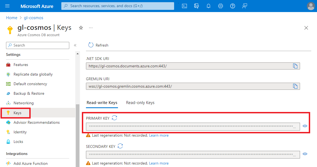
Task: Open the more options ellipsis menu
Action: tap(91, 28)
